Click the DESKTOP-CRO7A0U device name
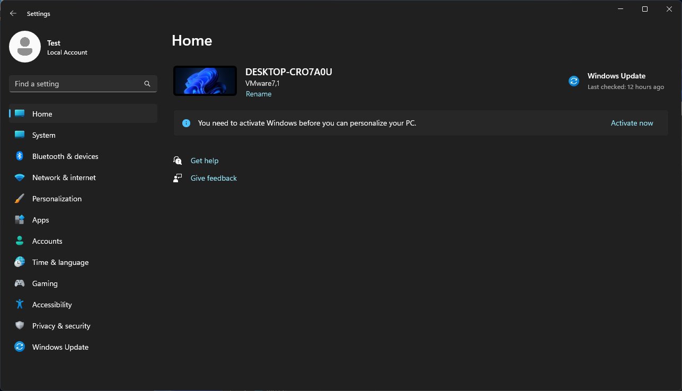 (x=289, y=72)
